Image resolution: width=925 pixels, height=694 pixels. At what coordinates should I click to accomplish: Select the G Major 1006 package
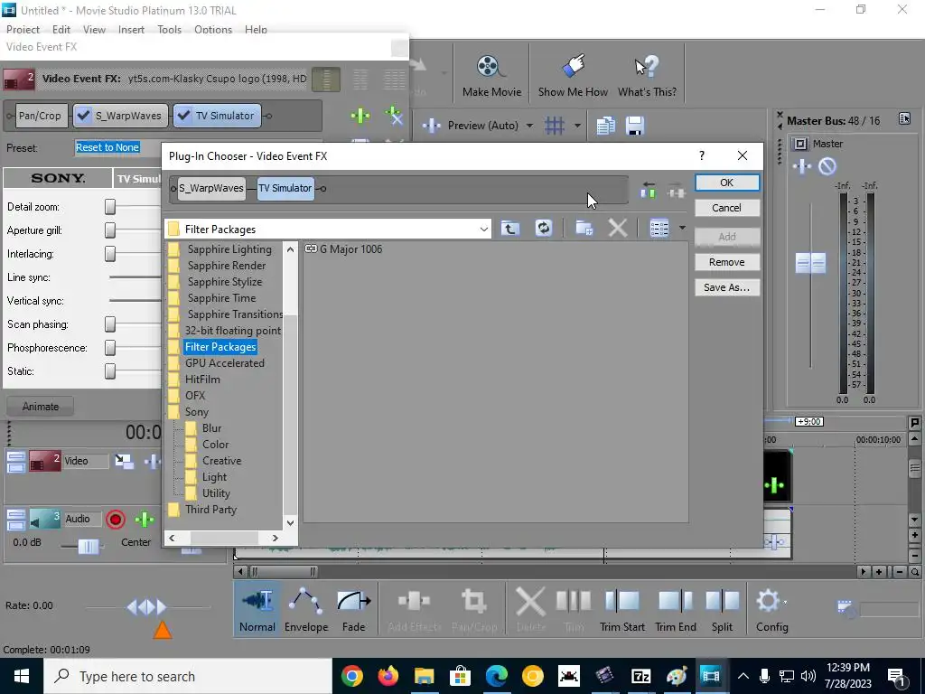(x=344, y=249)
